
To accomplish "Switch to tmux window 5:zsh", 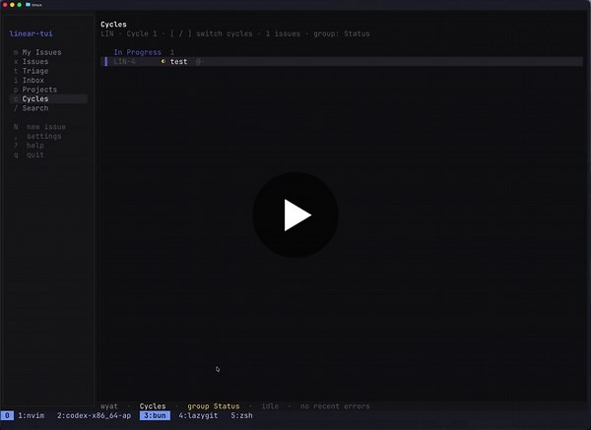I will [241, 415].
